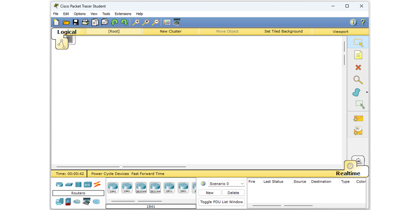This screenshot has height=210, width=420.
Task: Open the Options menu
Action: pyautogui.click(x=80, y=14)
